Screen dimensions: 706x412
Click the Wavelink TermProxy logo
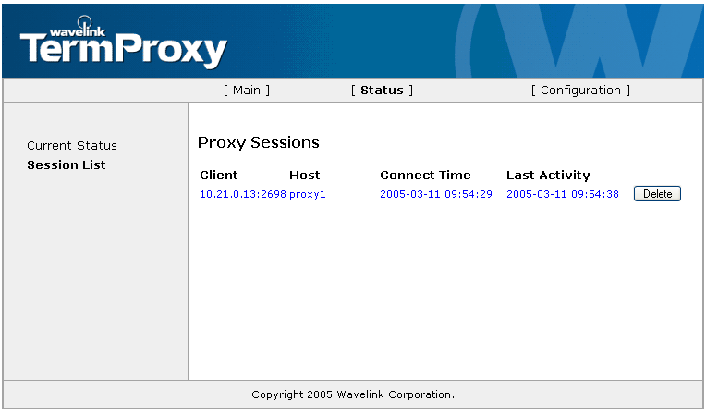[124, 42]
